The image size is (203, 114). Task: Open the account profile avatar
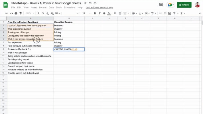coord(197,5)
